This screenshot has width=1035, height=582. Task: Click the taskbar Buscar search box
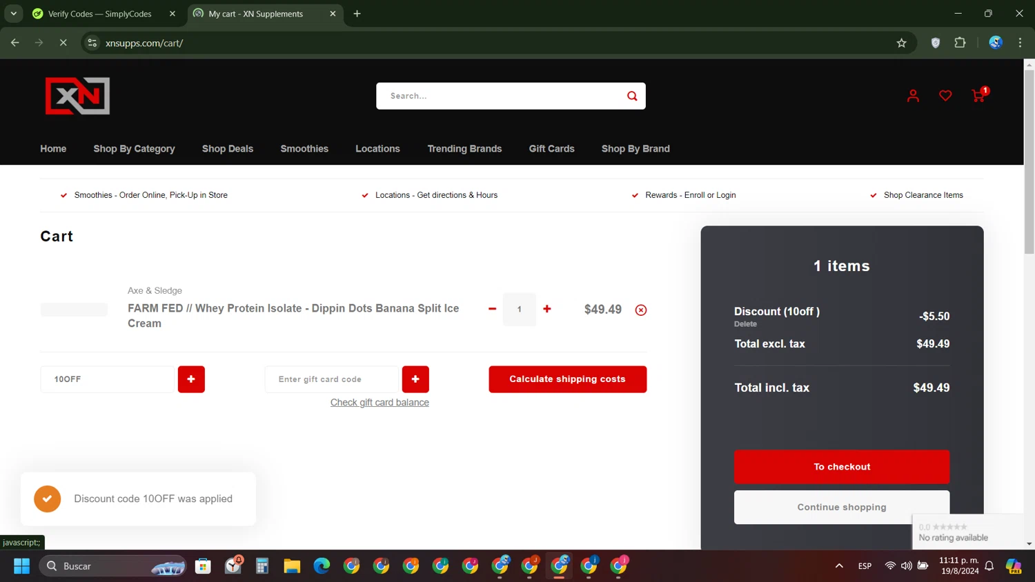coord(113,566)
